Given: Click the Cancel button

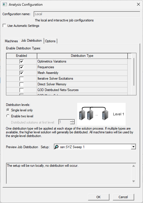Looking at the screenshot, I should coord(123,197).
